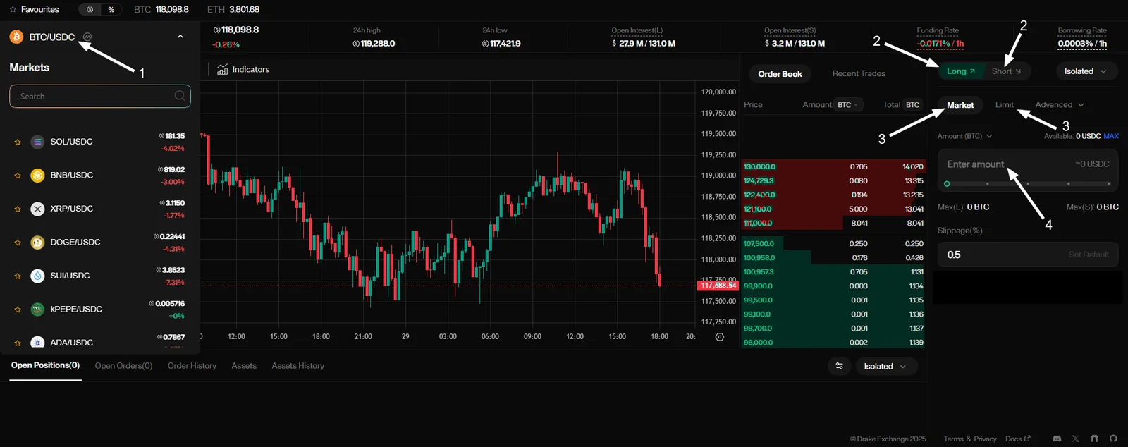Image resolution: width=1128 pixels, height=447 pixels.
Task: Star the SOL/USDC market as favourite
Action: [18, 142]
